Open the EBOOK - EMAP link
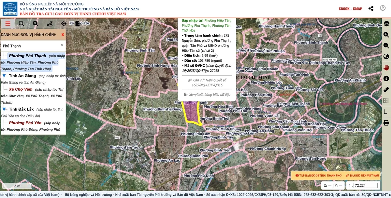Image resolution: width=391 pixels, height=198 pixels. click(x=350, y=9)
